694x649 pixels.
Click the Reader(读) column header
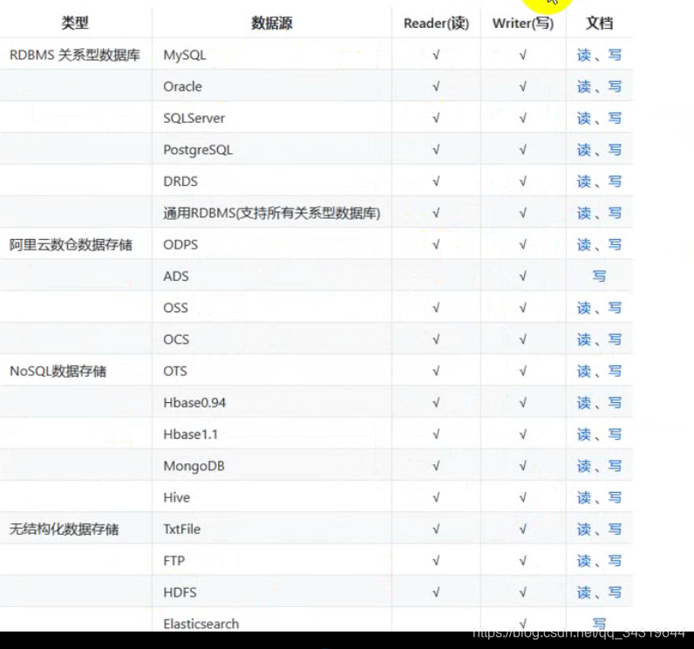pos(437,23)
